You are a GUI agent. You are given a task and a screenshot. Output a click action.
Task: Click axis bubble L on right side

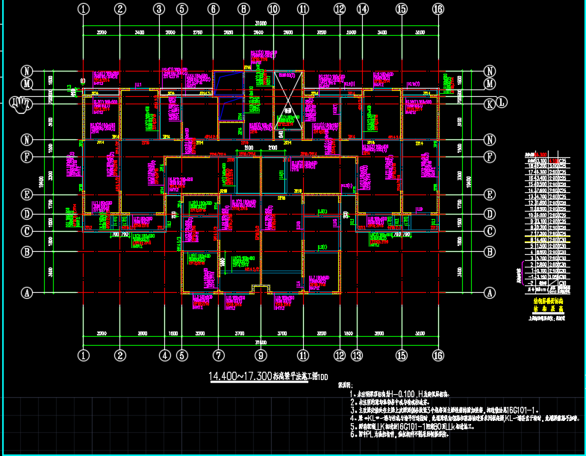click(502, 103)
